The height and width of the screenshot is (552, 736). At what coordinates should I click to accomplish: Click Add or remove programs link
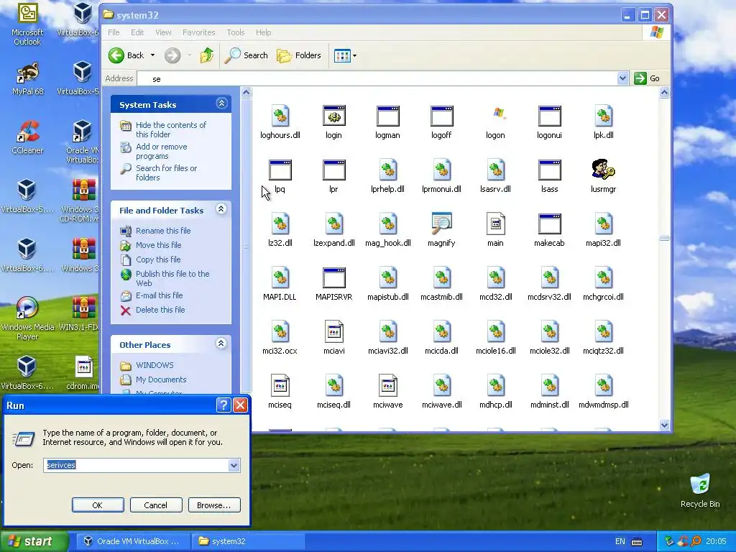point(162,151)
